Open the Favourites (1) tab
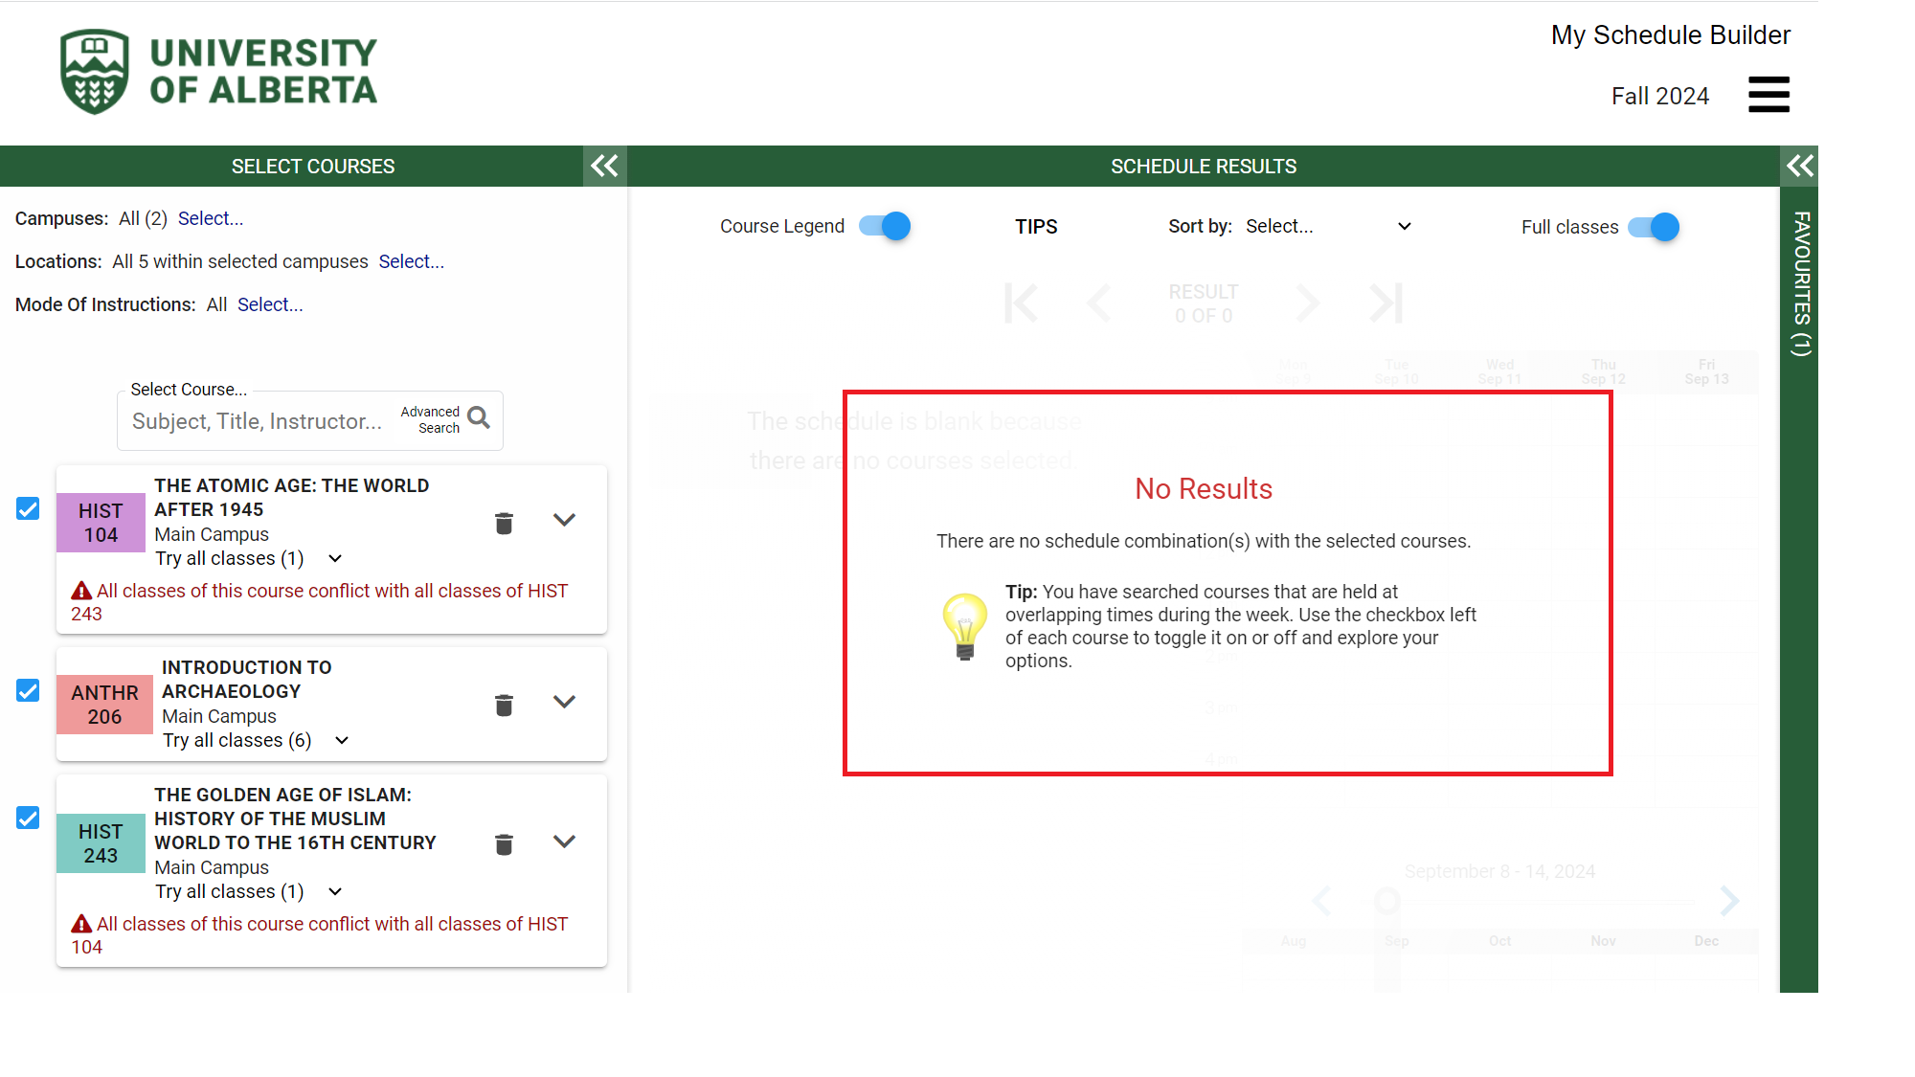The image size is (1915, 1077). pyautogui.click(x=1800, y=284)
